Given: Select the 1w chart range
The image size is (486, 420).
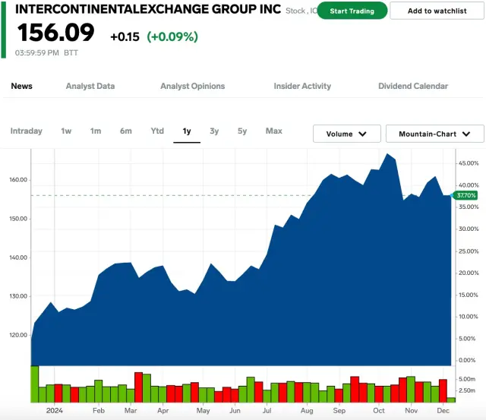Looking at the screenshot, I should (66, 131).
